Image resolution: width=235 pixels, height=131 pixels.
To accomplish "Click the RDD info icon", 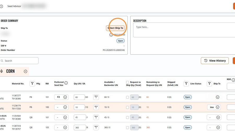I will tap(233, 80).
